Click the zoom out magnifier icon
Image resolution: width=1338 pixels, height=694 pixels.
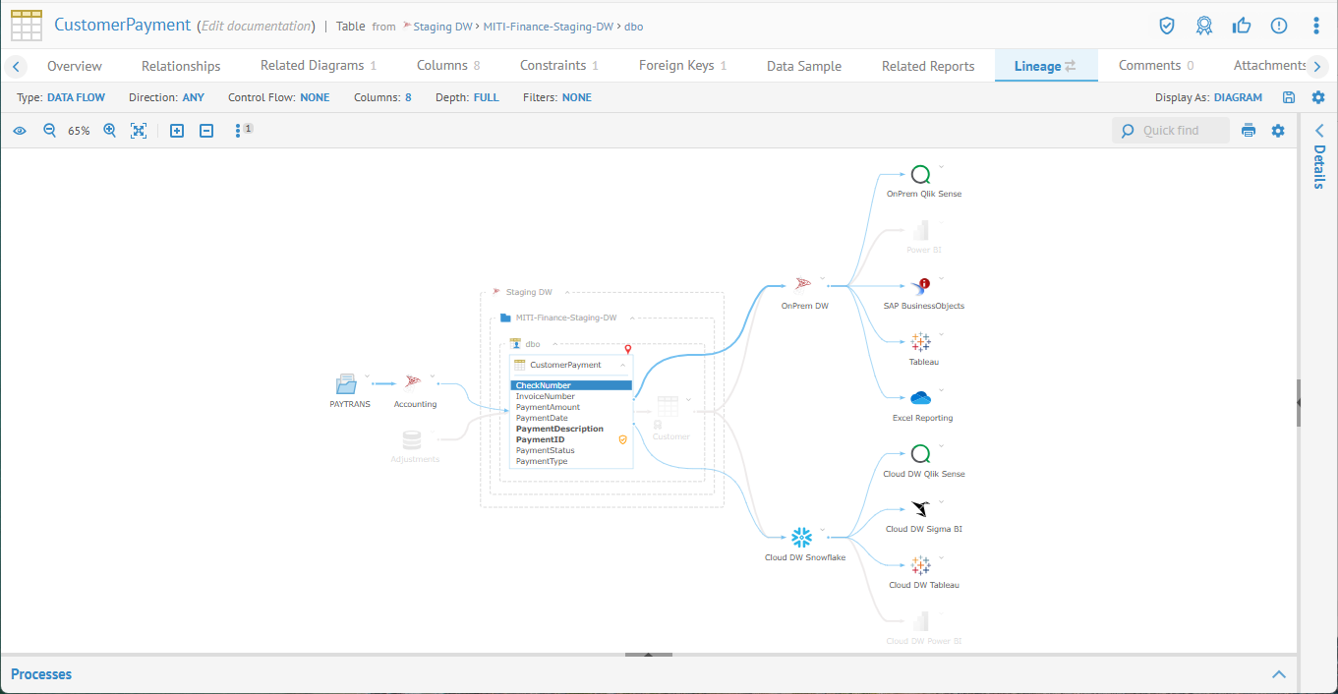point(49,131)
